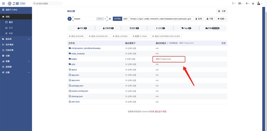Click the notification bell icon
This screenshot has height=131, width=267.
(253, 4)
